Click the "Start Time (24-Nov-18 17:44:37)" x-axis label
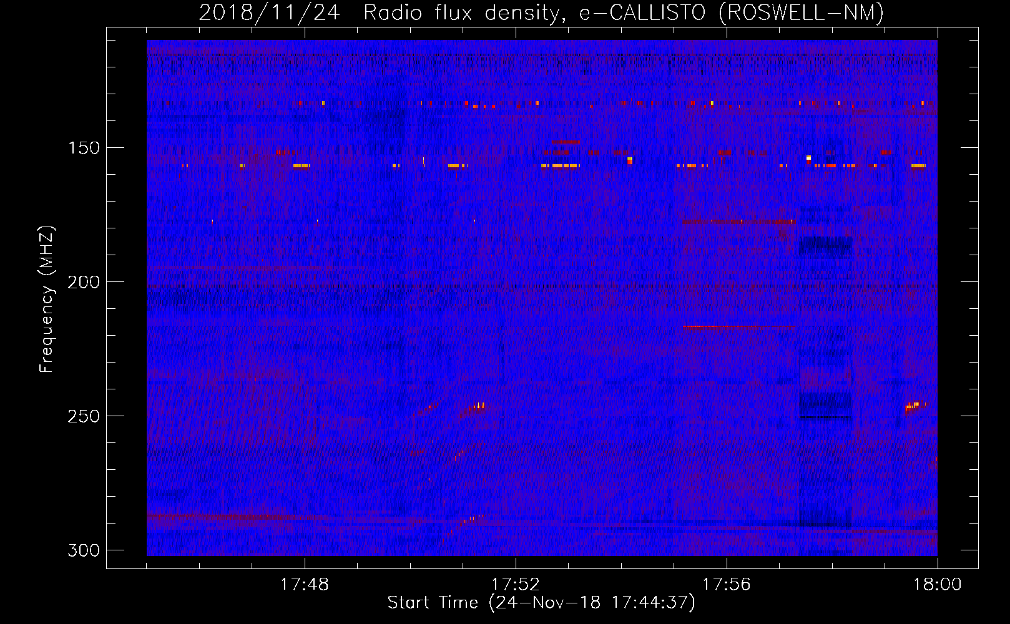The height and width of the screenshot is (624, 1010). pyautogui.click(x=541, y=603)
